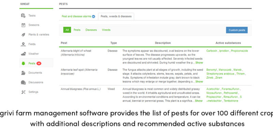Expand Alternaria blight description with Show

point(199,63)
